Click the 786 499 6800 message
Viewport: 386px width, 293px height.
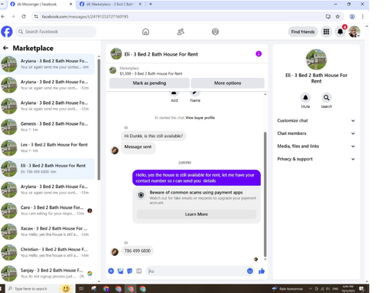(137, 251)
